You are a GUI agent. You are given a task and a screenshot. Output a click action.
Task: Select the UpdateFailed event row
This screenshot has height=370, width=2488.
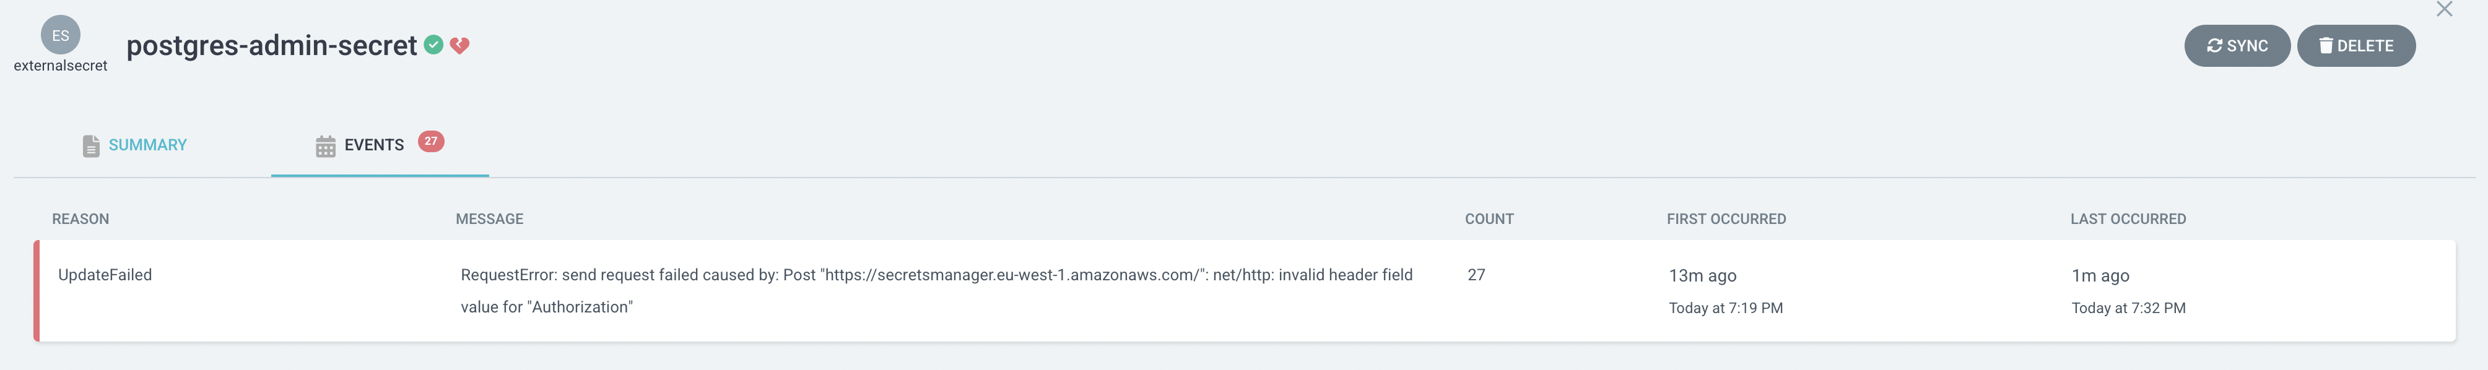click(1244, 291)
